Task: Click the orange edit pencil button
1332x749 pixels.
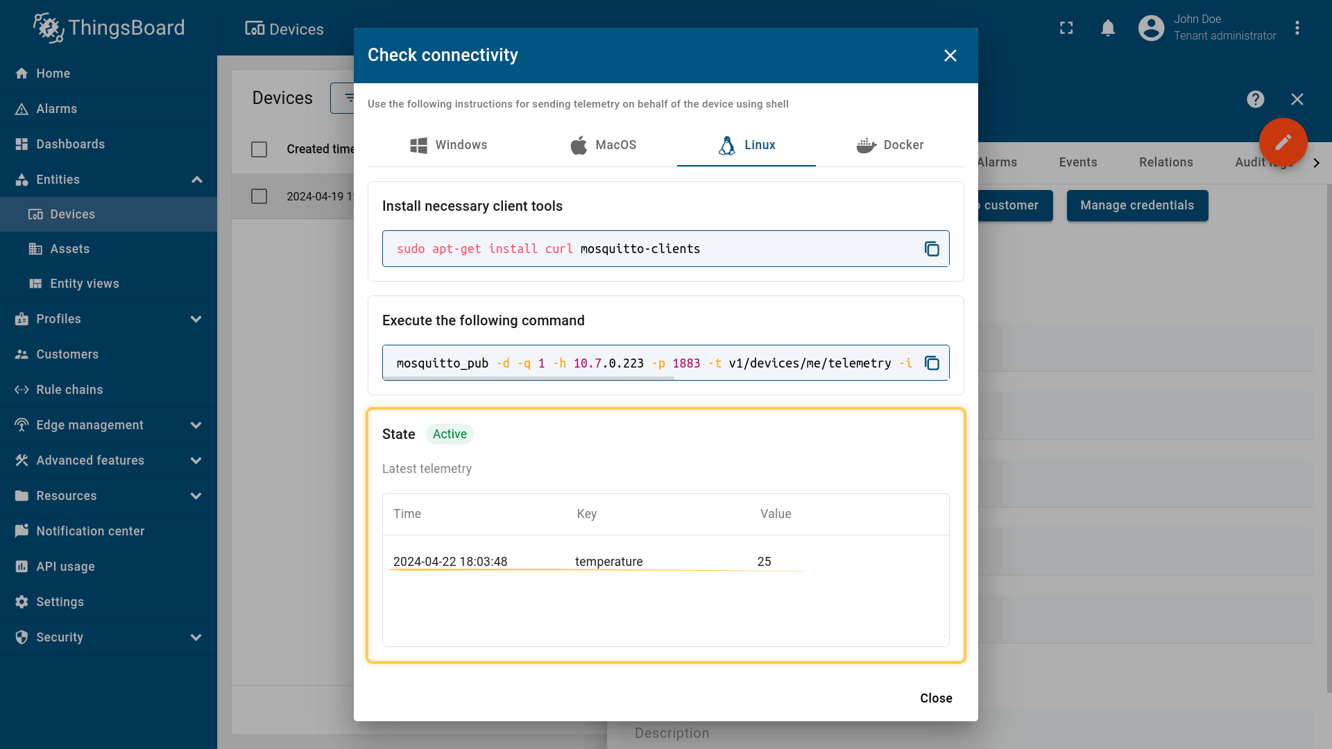Action: coord(1283,142)
